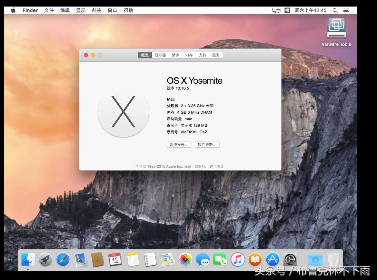Launch iTunes from the Dock
The width and height of the screenshot is (377, 280).
[238, 260]
